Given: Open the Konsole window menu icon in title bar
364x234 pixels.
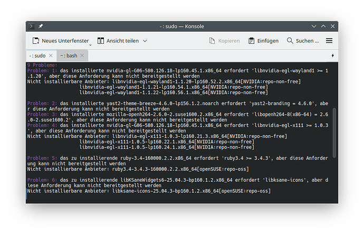Looking at the screenshot, I should point(31,26).
